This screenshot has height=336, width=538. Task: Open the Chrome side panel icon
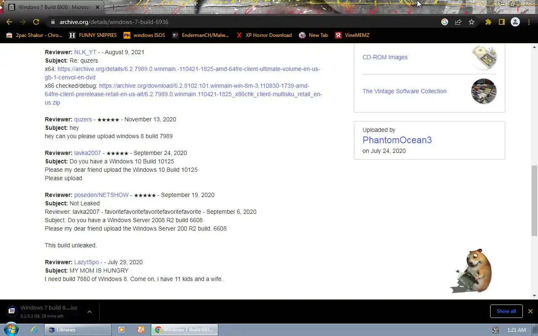point(501,22)
